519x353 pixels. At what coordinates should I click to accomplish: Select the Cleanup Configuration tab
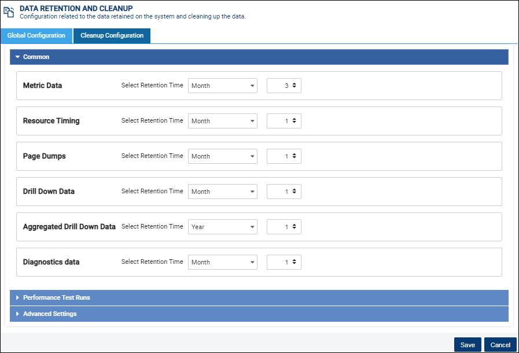click(112, 36)
